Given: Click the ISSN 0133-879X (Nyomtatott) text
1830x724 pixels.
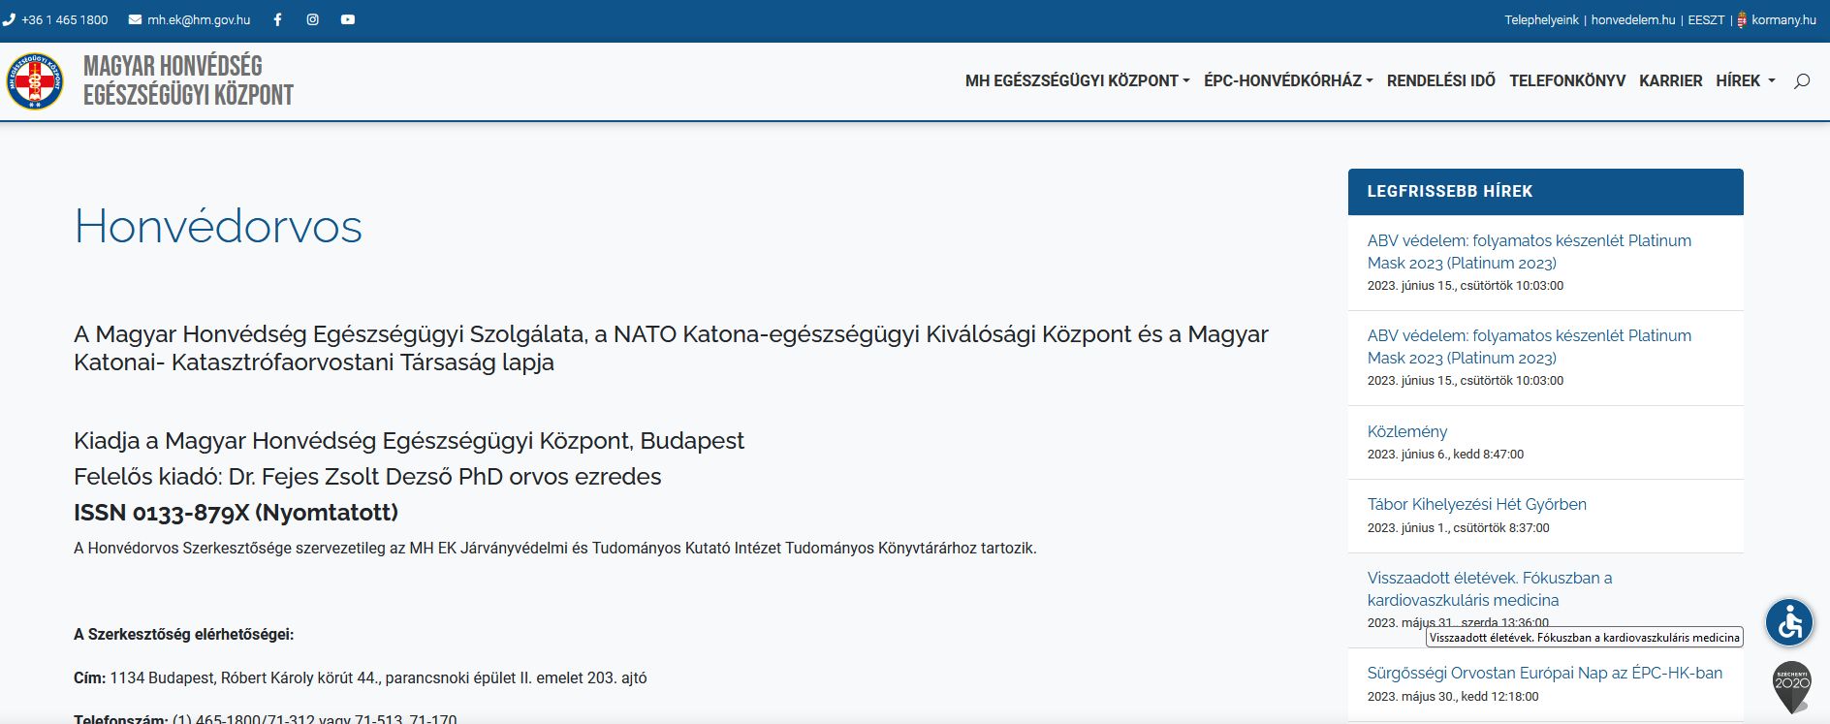Looking at the screenshot, I should click(x=237, y=513).
